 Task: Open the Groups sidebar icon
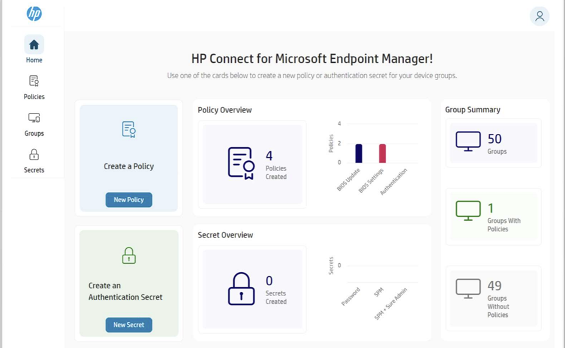point(34,118)
